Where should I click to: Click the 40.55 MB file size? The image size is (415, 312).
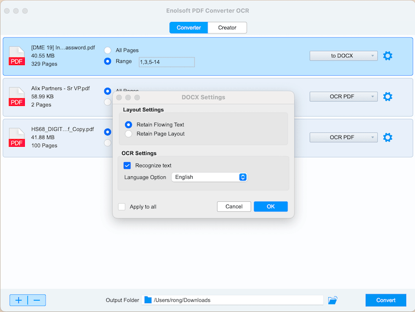43,56
